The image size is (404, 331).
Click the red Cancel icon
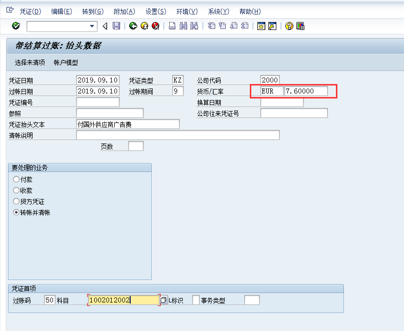156,26
